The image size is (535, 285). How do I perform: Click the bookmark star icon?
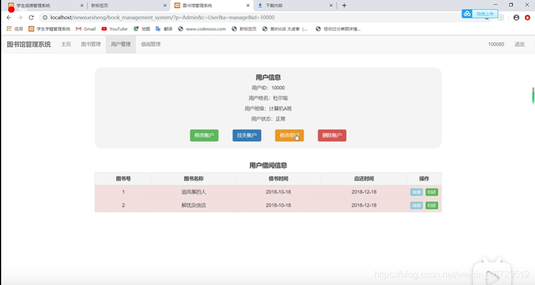[487, 19]
